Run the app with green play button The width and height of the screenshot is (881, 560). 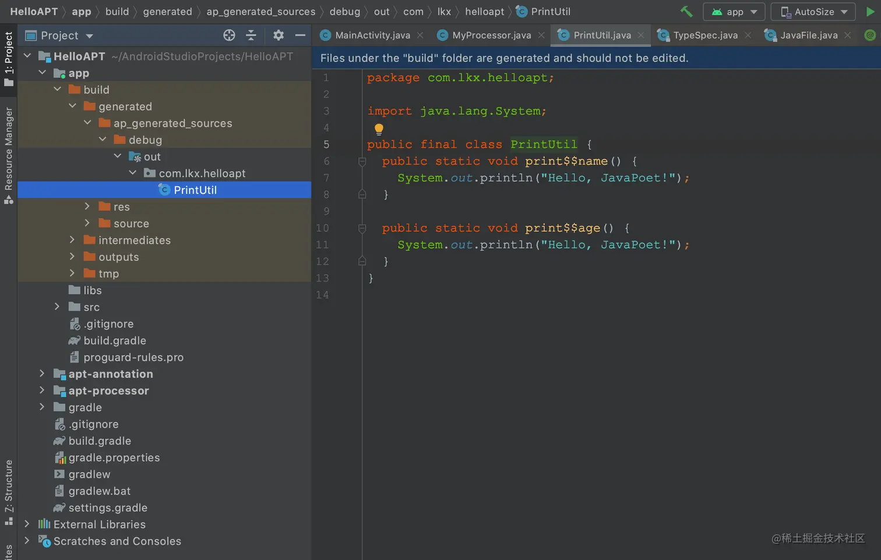pyautogui.click(x=870, y=12)
